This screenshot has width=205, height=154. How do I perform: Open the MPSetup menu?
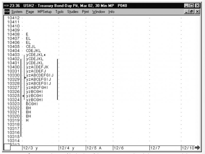tap(44, 12)
